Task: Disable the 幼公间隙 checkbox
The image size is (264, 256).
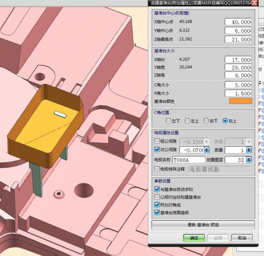Action: (x=157, y=149)
